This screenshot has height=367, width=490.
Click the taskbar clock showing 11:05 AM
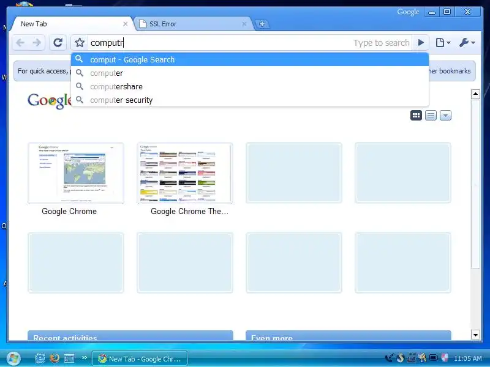[467, 358]
